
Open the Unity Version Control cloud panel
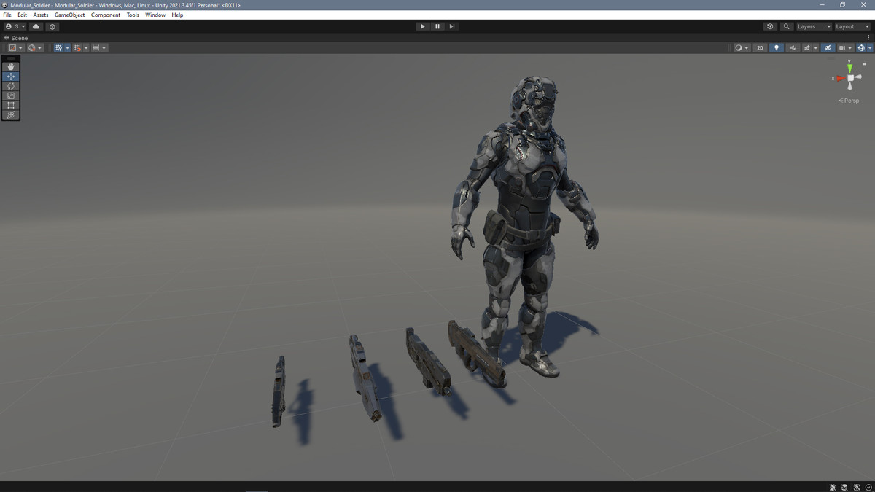(35, 26)
